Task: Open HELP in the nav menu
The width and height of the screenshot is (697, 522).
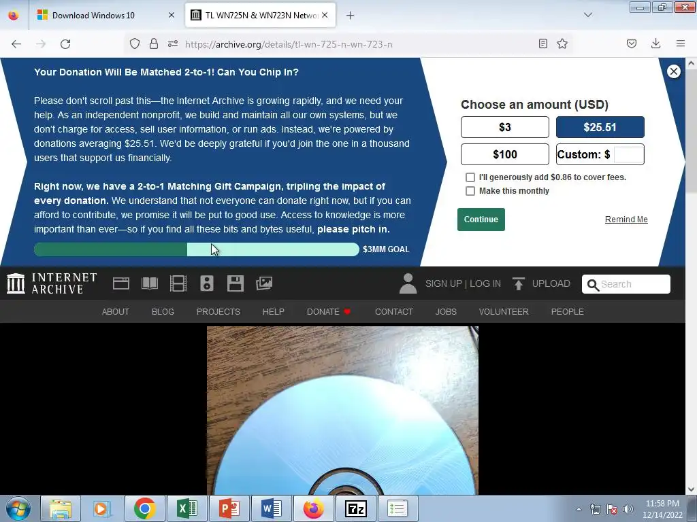Action: point(274,311)
